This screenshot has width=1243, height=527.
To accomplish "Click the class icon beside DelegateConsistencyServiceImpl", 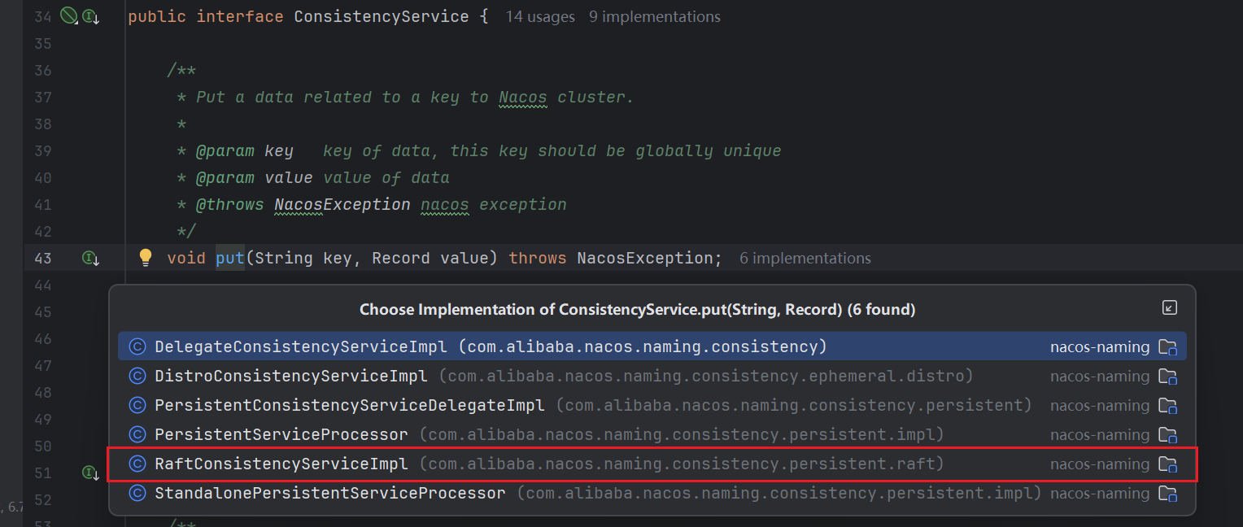I will (x=137, y=347).
